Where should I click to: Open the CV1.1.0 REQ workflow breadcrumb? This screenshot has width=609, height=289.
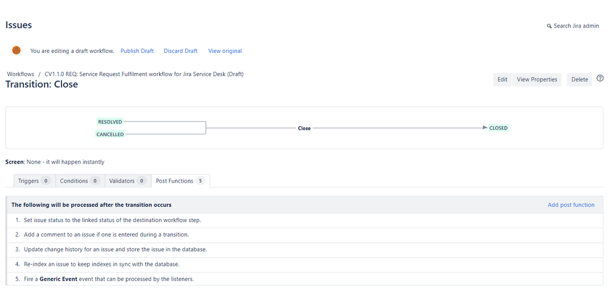[x=144, y=74]
